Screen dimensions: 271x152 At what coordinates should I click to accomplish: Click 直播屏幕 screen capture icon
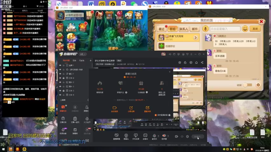point(117,136)
